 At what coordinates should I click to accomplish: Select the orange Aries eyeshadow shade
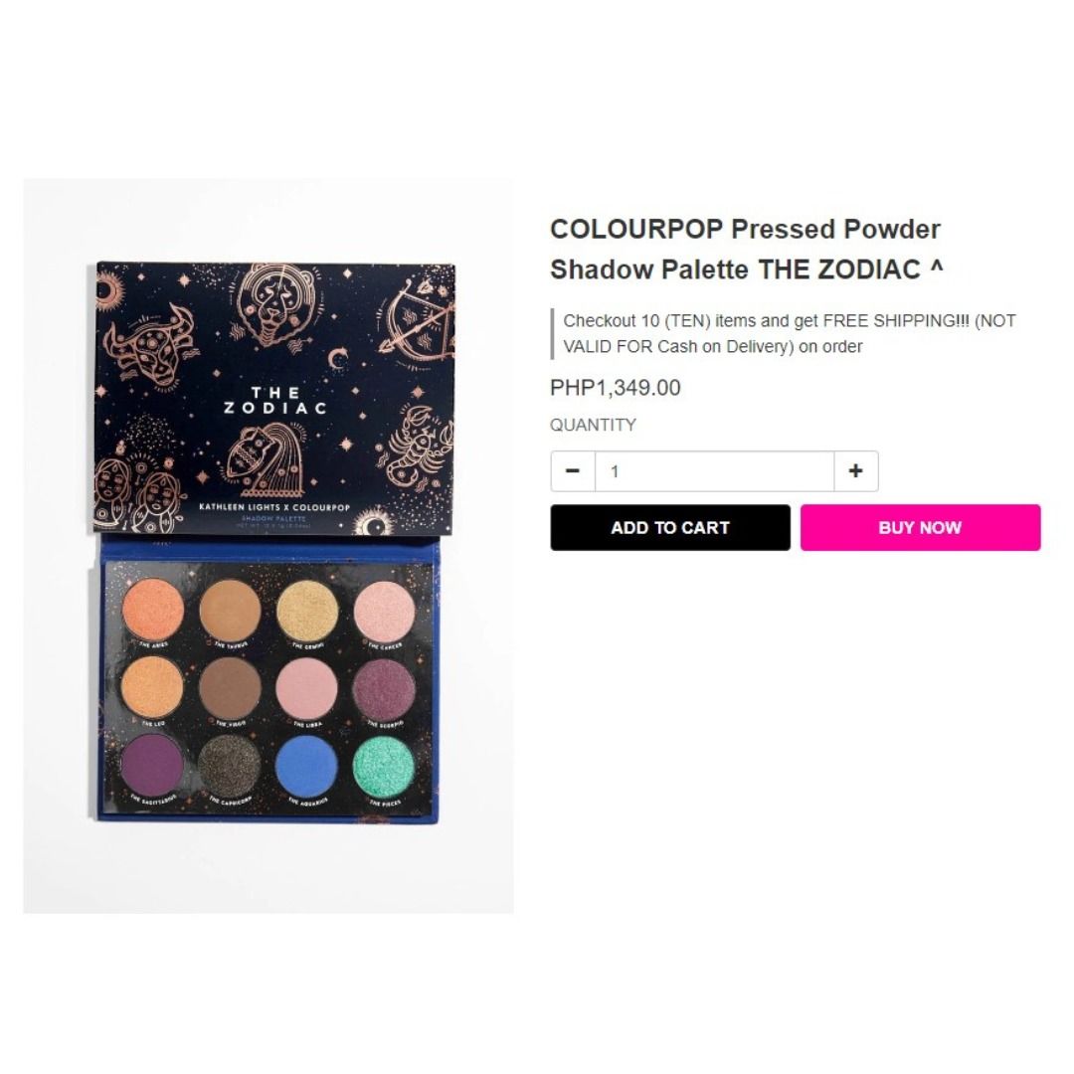tap(153, 610)
